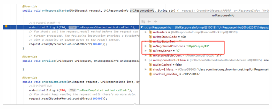Click the field icon next to mNegotiatedProtocol
This screenshot has height=109, width=272.
pyautogui.click(x=150, y=46)
